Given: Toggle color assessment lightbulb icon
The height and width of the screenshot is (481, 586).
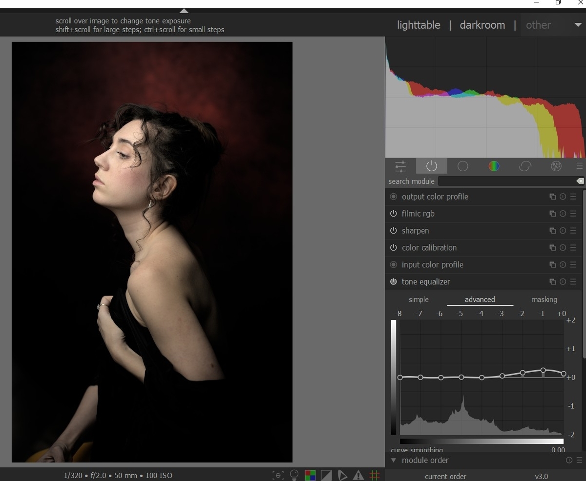Looking at the screenshot, I should [x=294, y=475].
